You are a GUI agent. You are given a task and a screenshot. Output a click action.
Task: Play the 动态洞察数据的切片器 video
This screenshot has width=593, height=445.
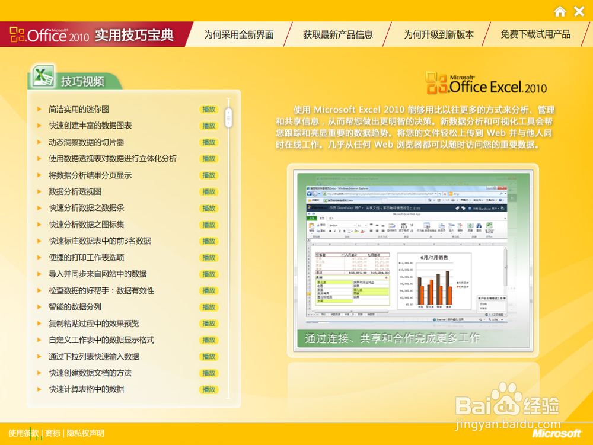click(x=209, y=142)
